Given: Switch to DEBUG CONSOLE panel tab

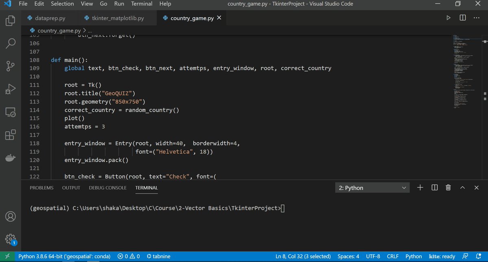Looking at the screenshot, I should (108, 188).
